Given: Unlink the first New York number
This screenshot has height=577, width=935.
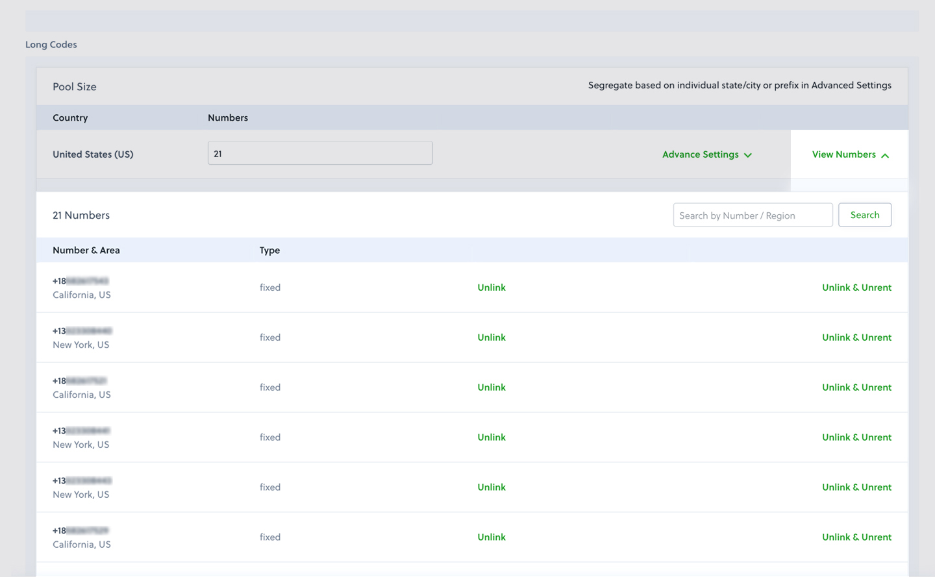Looking at the screenshot, I should point(492,338).
